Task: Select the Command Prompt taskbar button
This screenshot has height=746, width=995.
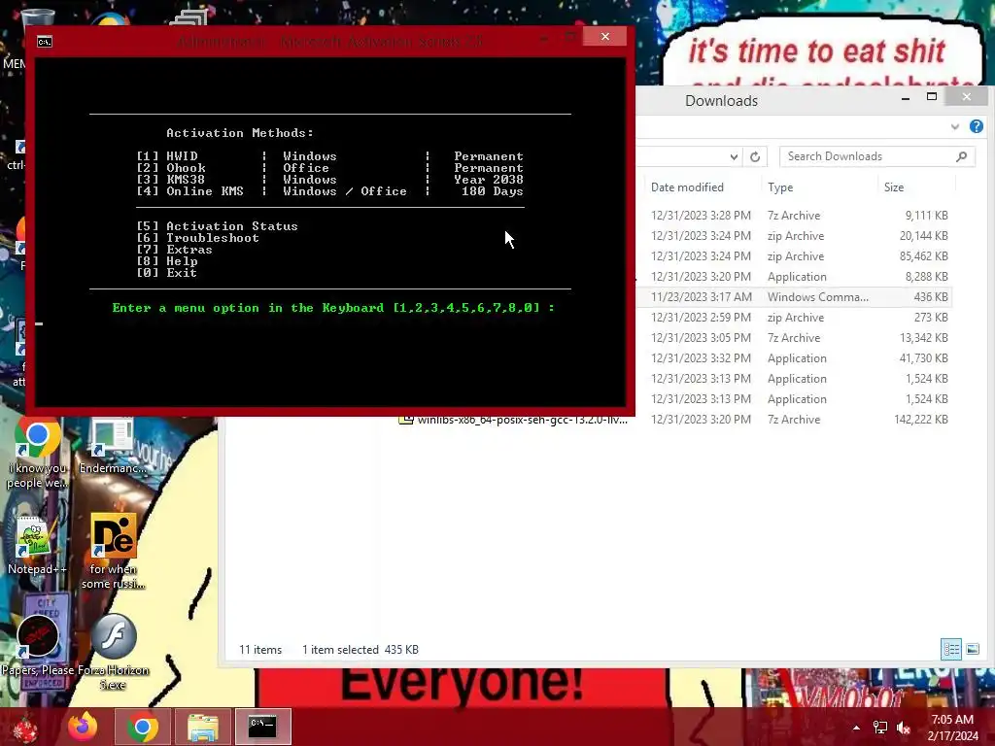Action: 262,727
